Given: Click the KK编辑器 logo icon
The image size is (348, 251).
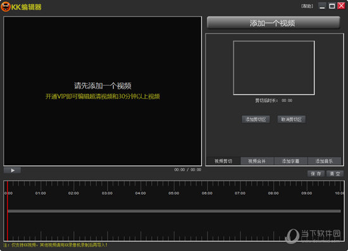Looking at the screenshot, I should 6,7.
